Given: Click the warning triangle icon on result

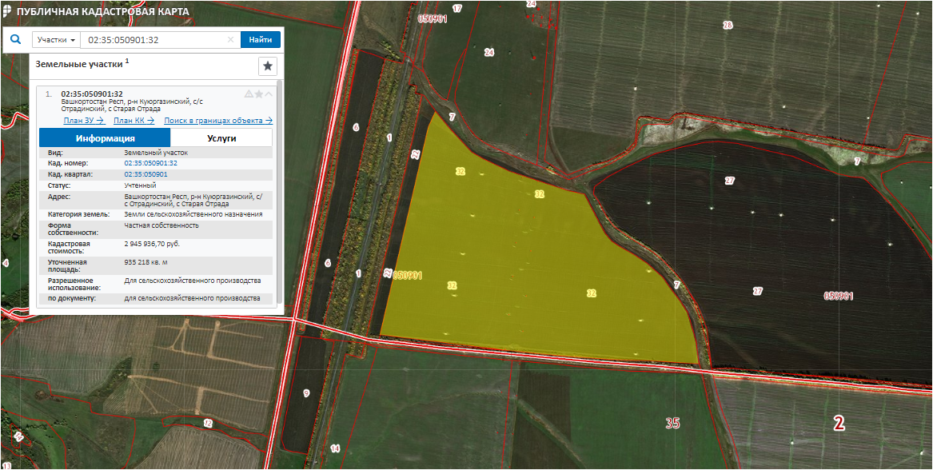Looking at the screenshot, I should click(x=249, y=94).
